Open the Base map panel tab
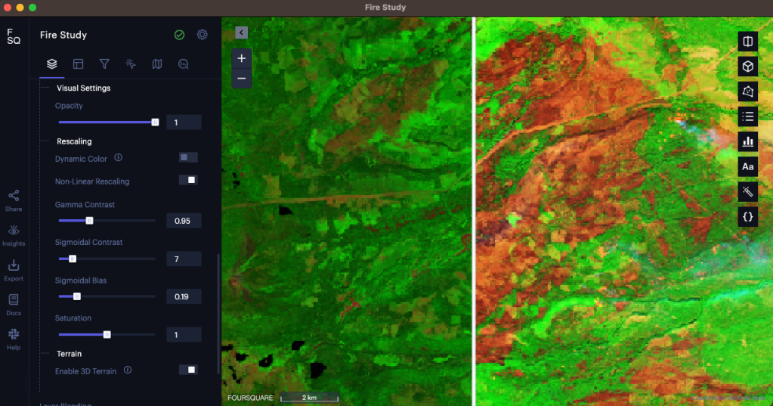773x406 pixels. 156,64
